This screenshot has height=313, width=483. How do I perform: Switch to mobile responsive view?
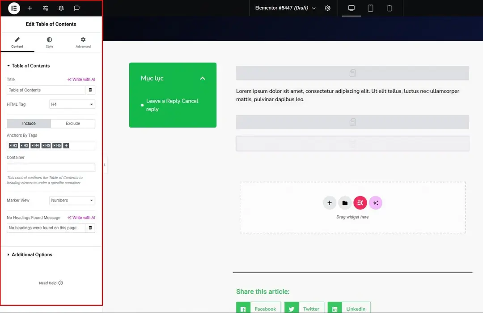(390, 8)
